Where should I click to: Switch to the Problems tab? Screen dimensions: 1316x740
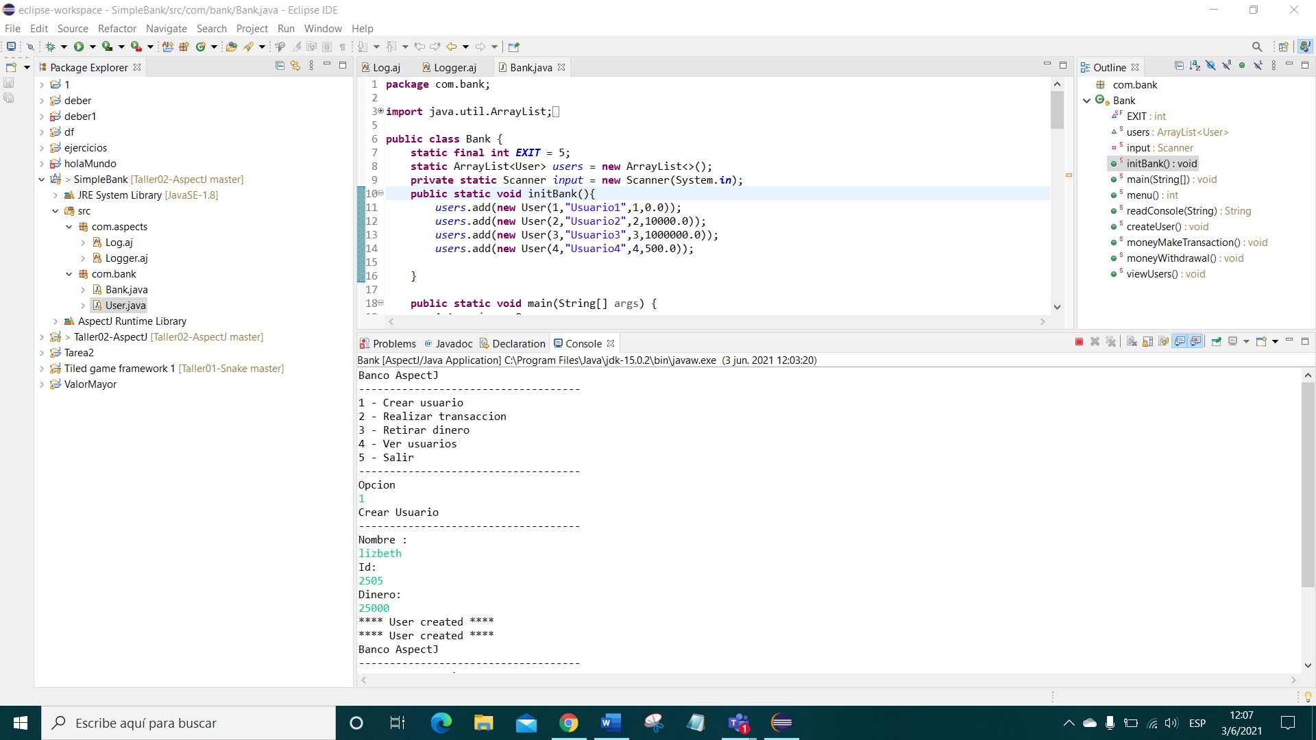(x=388, y=343)
